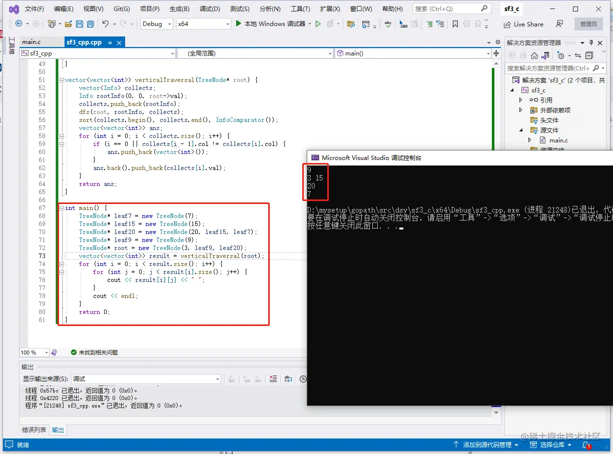Click the Open File folder icon
This screenshot has height=454, width=613.
coord(68,23)
